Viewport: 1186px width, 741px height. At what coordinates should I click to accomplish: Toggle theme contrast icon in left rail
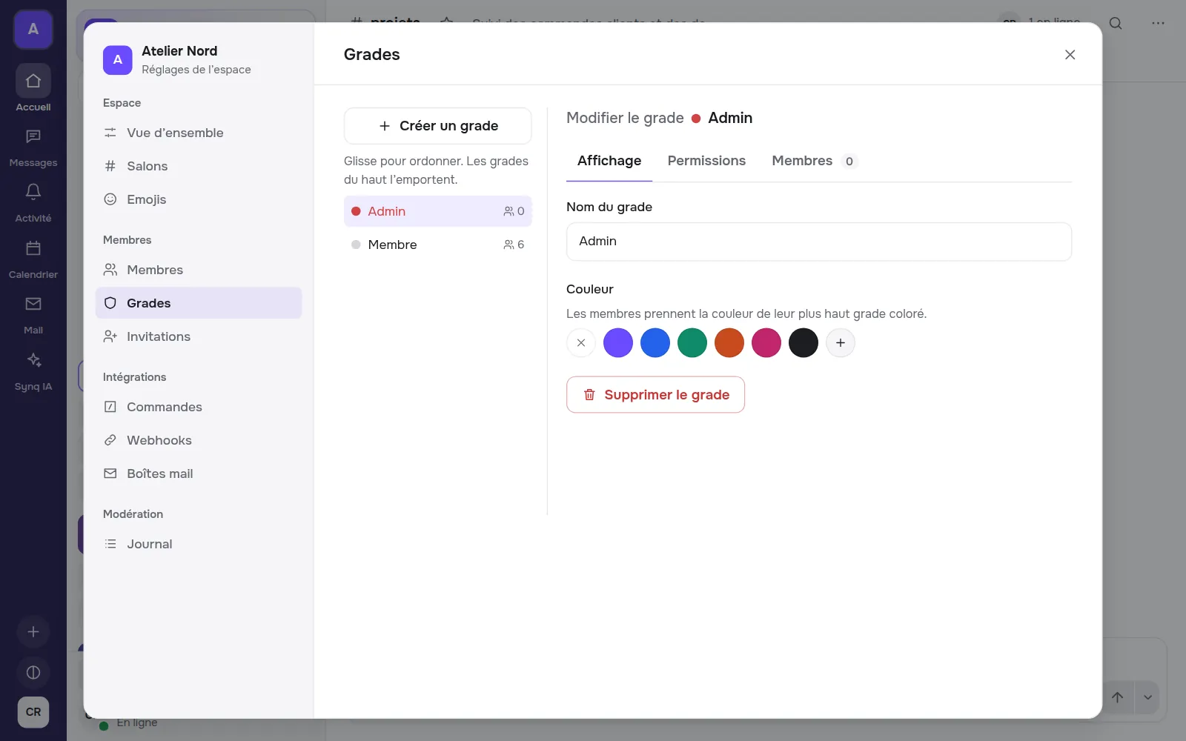(x=33, y=673)
